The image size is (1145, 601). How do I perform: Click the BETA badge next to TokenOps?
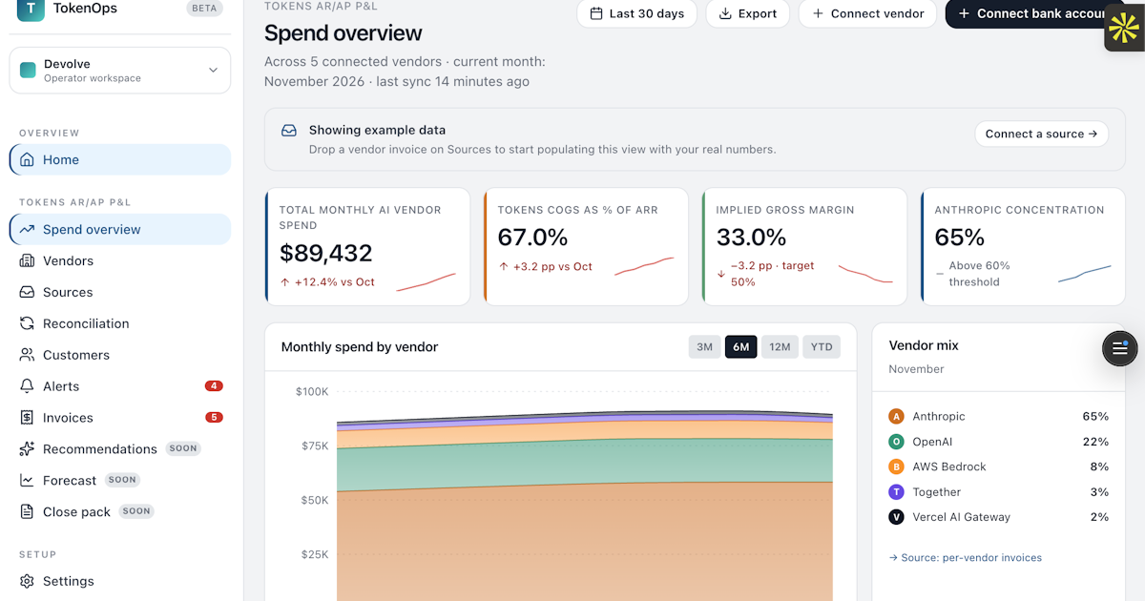205,8
